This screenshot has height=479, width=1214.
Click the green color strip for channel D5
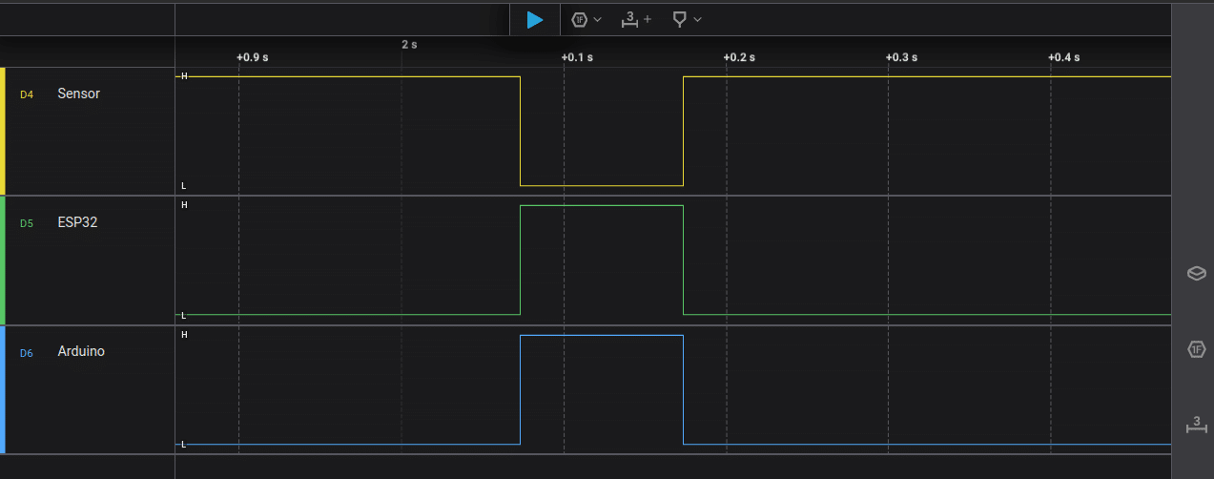click(x=3, y=260)
